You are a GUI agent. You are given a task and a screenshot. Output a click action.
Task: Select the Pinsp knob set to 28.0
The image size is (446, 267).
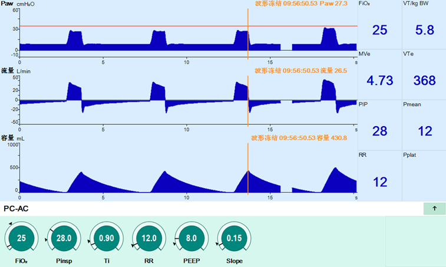click(64, 238)
